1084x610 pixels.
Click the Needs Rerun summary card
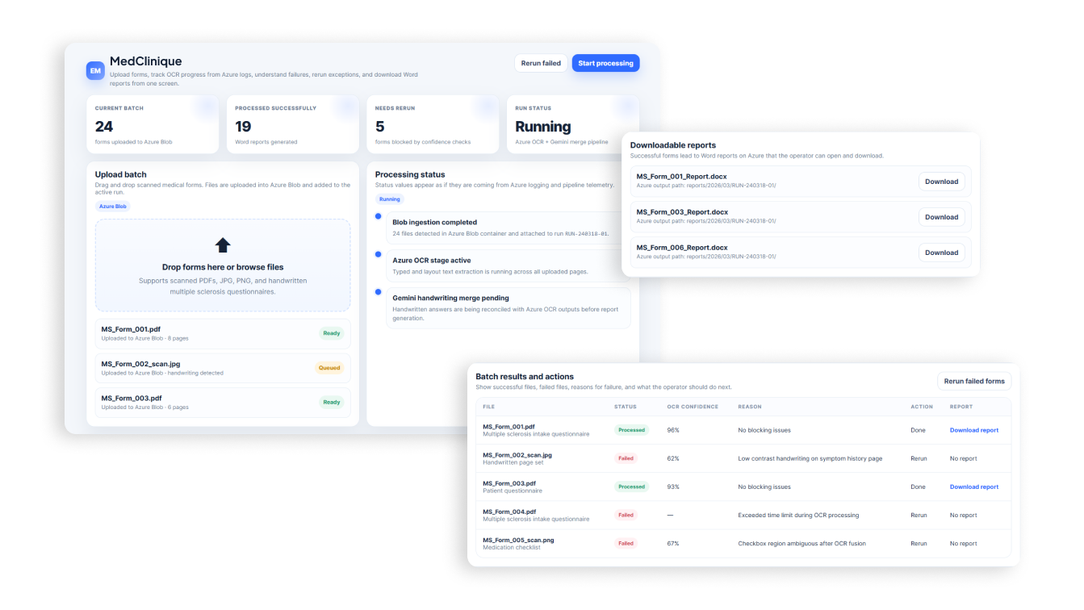431,125
